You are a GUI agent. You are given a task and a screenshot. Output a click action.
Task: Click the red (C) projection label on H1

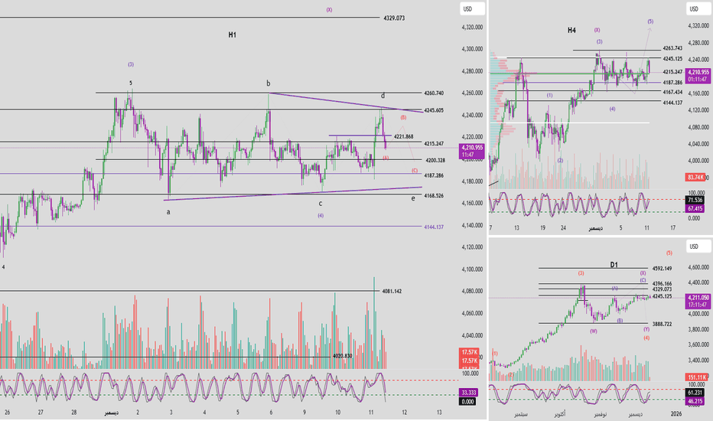(415, 171)
